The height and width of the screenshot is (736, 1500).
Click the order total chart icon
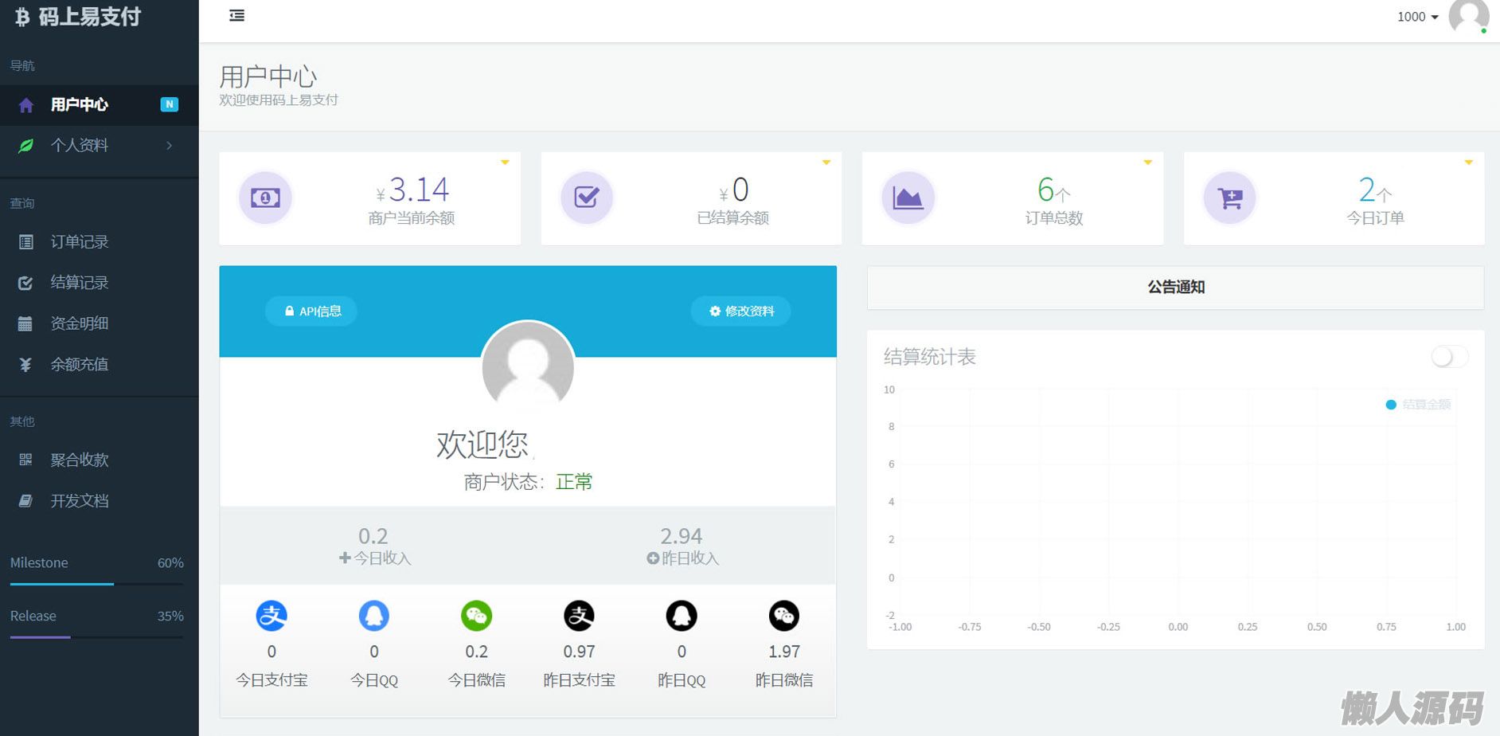click(x=908, y=198)
